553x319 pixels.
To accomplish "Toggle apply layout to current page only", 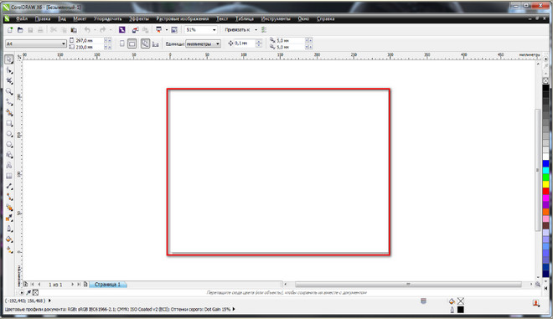I will pos(155,44).
